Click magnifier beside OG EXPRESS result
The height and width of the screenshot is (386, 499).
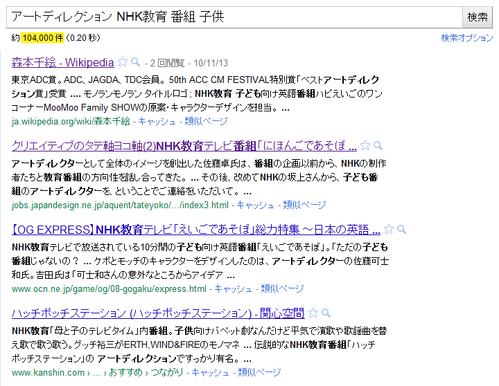point(401,229)
